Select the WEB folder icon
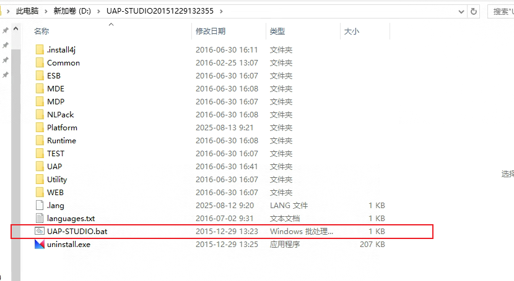Viewport: 514px width, 281px height. click(x=40, y=193)
